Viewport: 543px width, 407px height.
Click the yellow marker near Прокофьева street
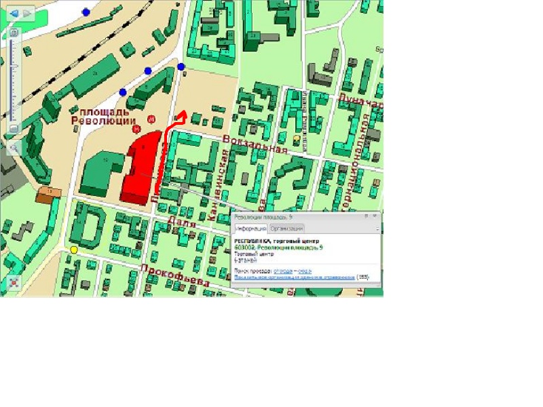pyautogui.click(x=74, y=250)
